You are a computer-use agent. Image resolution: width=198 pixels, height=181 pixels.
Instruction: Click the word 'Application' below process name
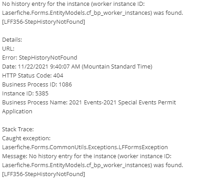tap(17, 112)
